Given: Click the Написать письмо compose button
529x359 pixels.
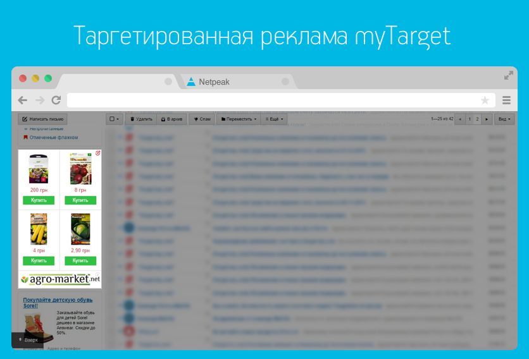Looking at the screenshot, I should (x=42, y=119).
